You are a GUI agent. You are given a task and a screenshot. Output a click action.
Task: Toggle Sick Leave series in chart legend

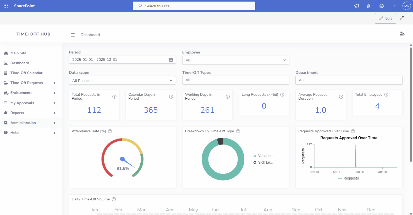pos(263,162)
